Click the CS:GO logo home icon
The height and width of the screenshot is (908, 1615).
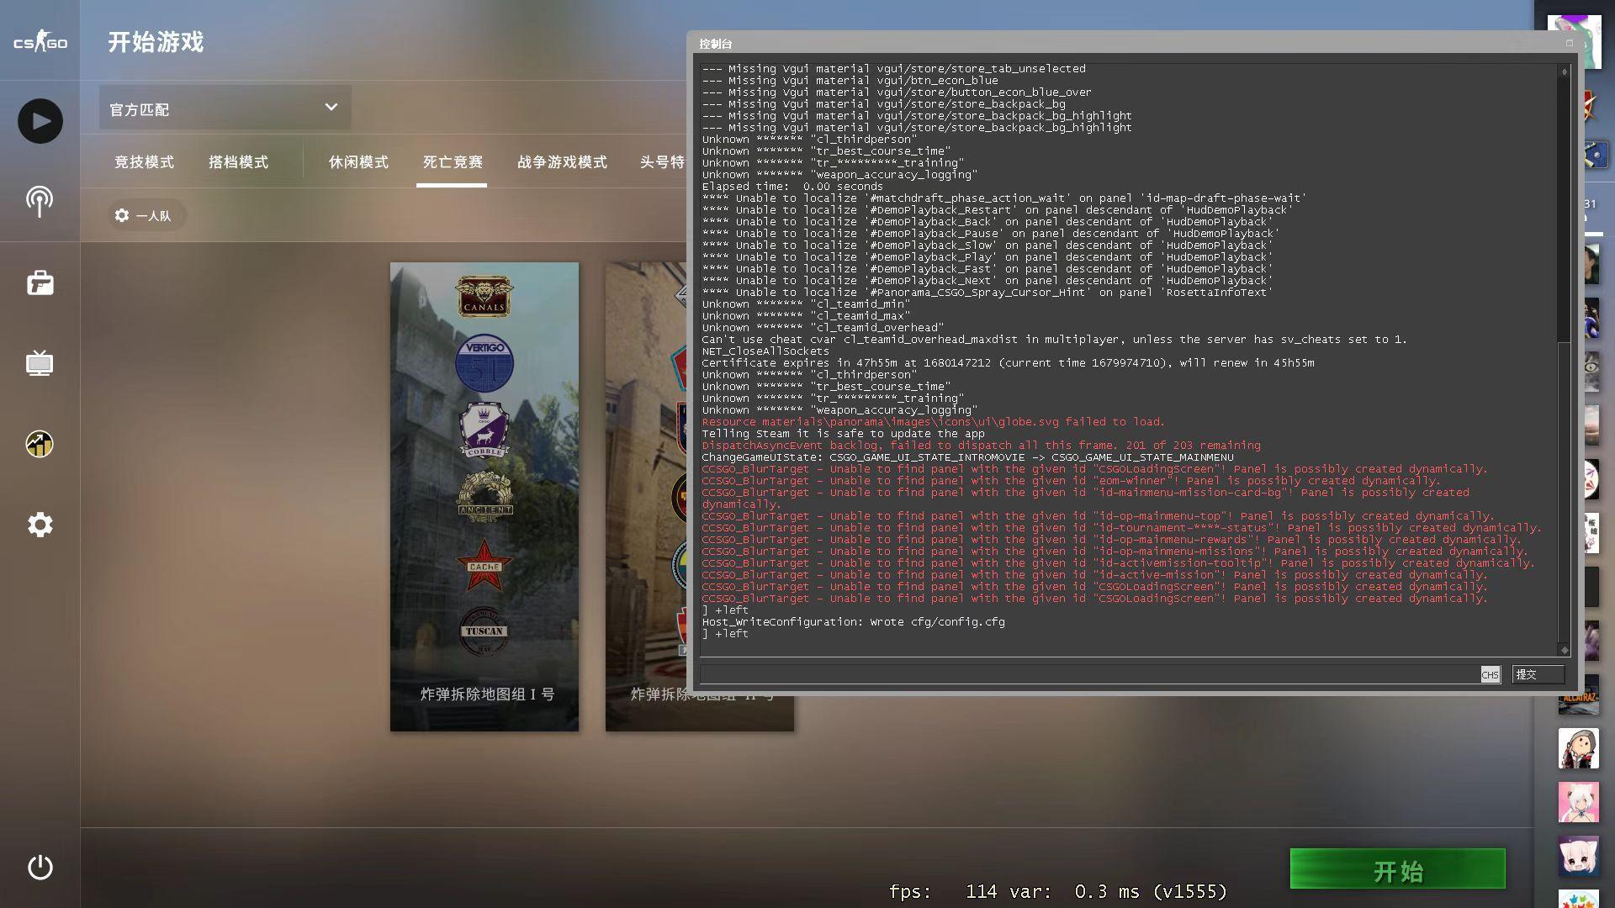click(40, 41)
